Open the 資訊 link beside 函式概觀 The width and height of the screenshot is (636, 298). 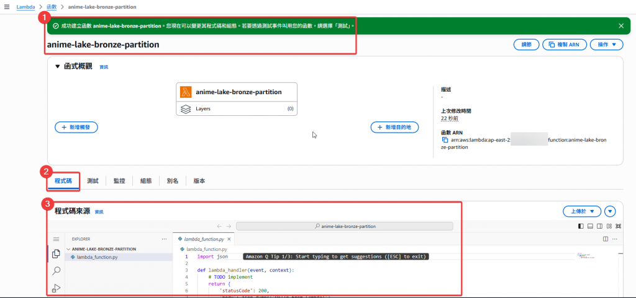pos(104,67)
